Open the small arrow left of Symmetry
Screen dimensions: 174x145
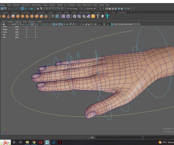coord(84,8)
